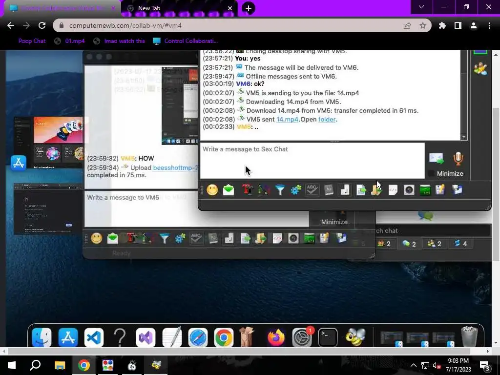500x375 pixels.
Task: Open the beesshottmp upload link in VM5 chat
Action: coord(175,168)
